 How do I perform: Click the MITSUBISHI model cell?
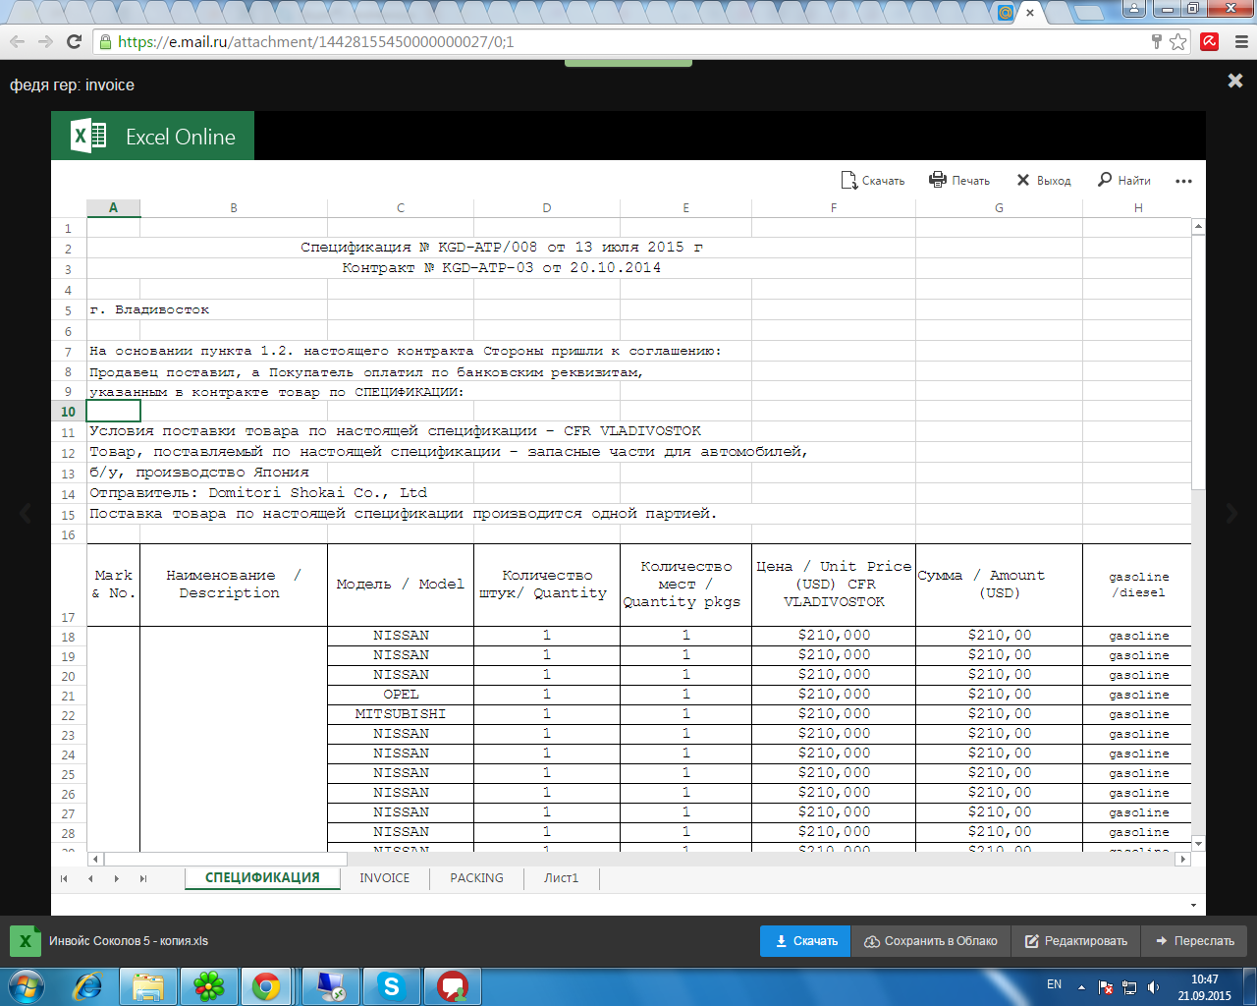pos(401,714)
